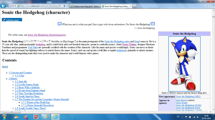Open the volume speaker tray icon
Screen dimensions: 215x120
(x=198, y=117)
